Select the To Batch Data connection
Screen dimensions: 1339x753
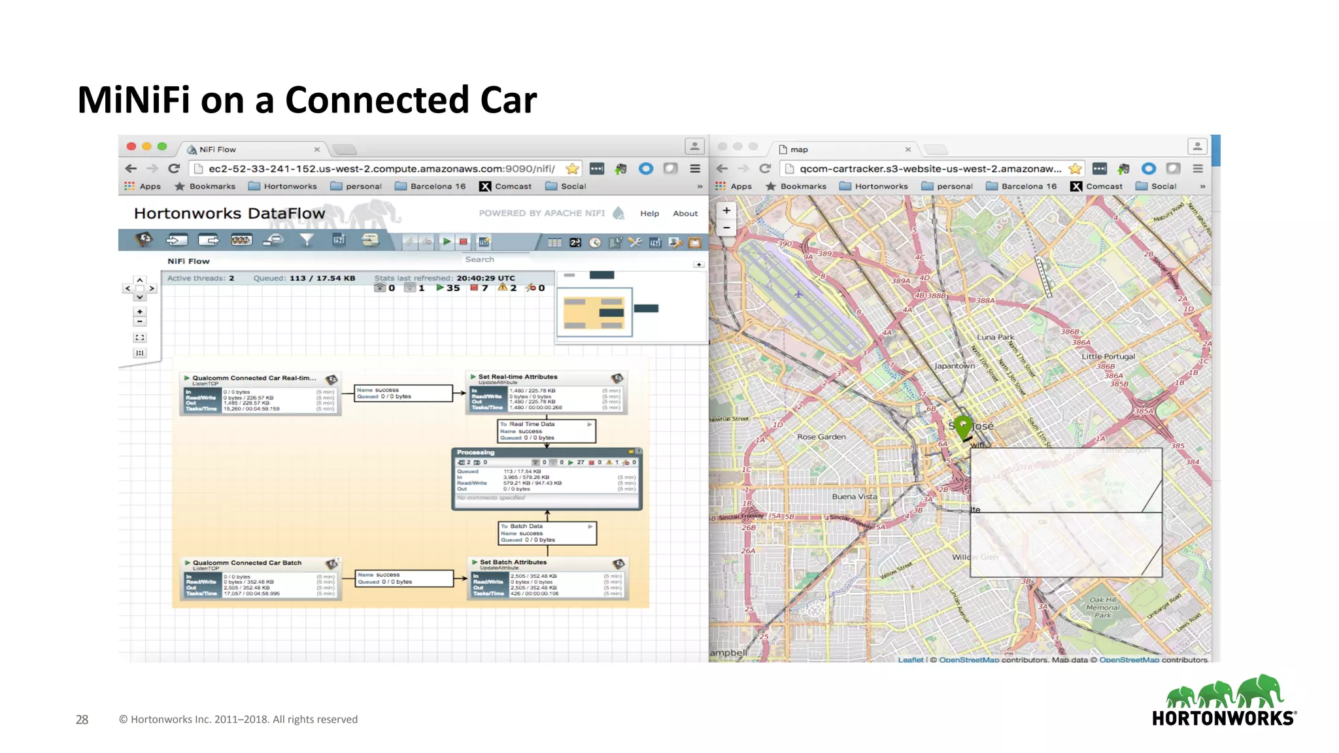[547, 533]
